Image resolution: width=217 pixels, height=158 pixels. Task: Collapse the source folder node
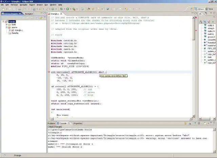pos(6,28)
